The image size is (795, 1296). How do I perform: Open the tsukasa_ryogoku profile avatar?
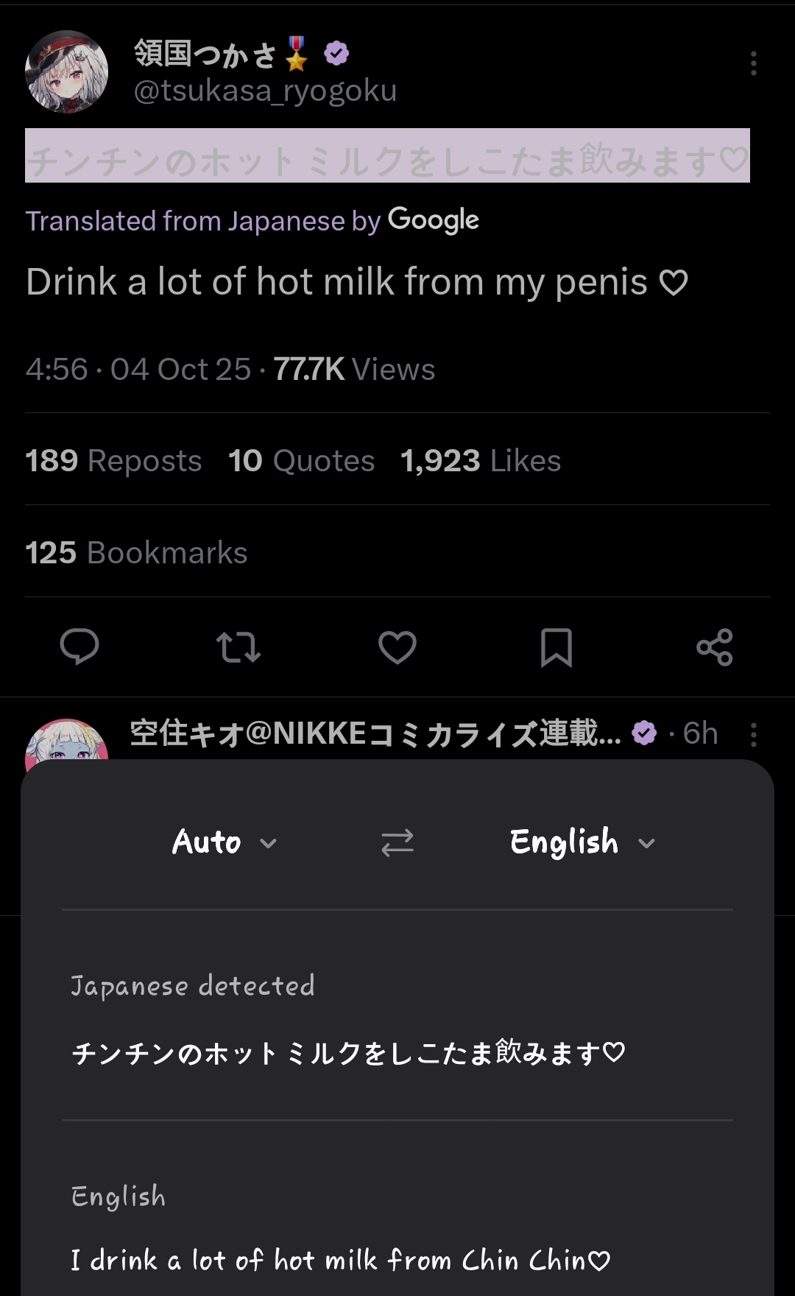coord(67,71)
